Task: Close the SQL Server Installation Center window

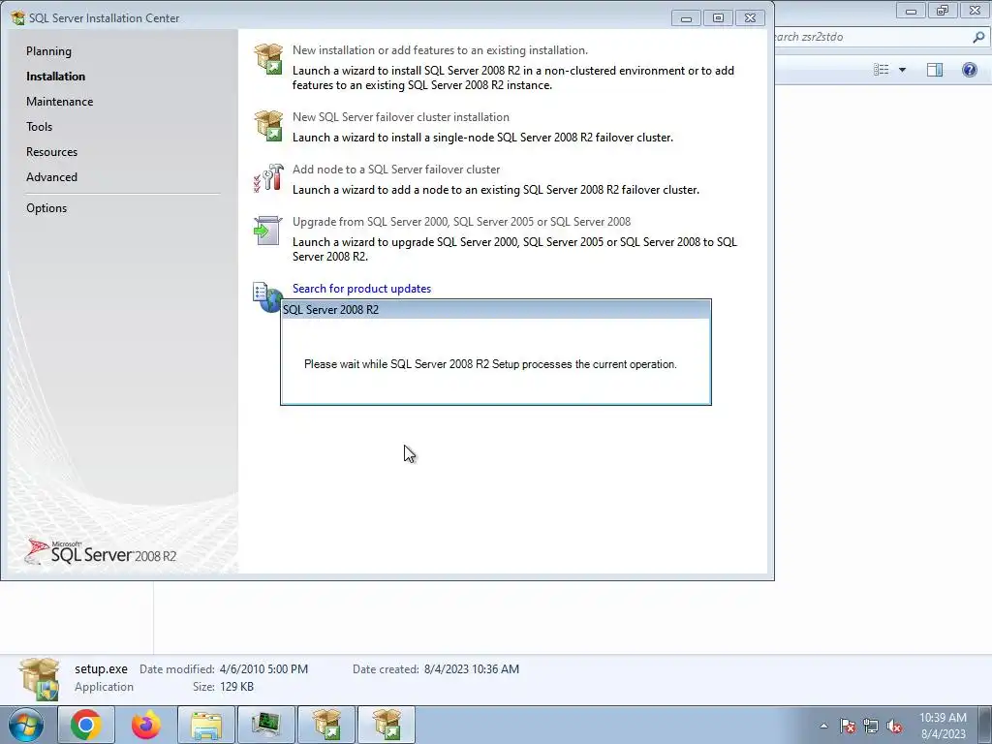Action: pyautogui.click(x=751, y=18)
